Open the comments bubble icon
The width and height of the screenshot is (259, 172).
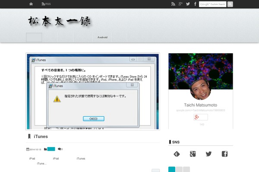tap(59, 149)
